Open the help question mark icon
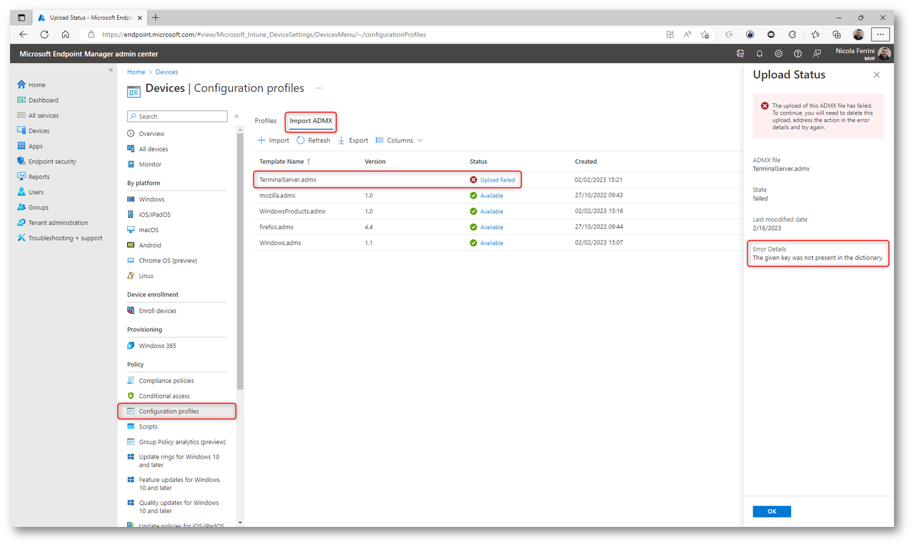The image size is (914, 547). click(x=797, y=54)
